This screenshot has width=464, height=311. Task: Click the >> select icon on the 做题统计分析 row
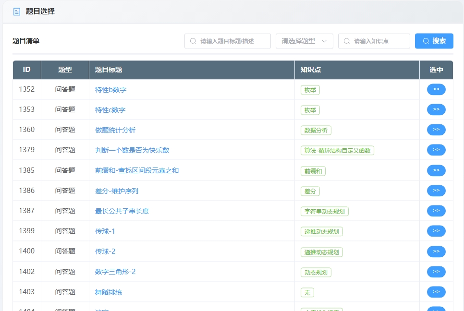coord(436,130)
